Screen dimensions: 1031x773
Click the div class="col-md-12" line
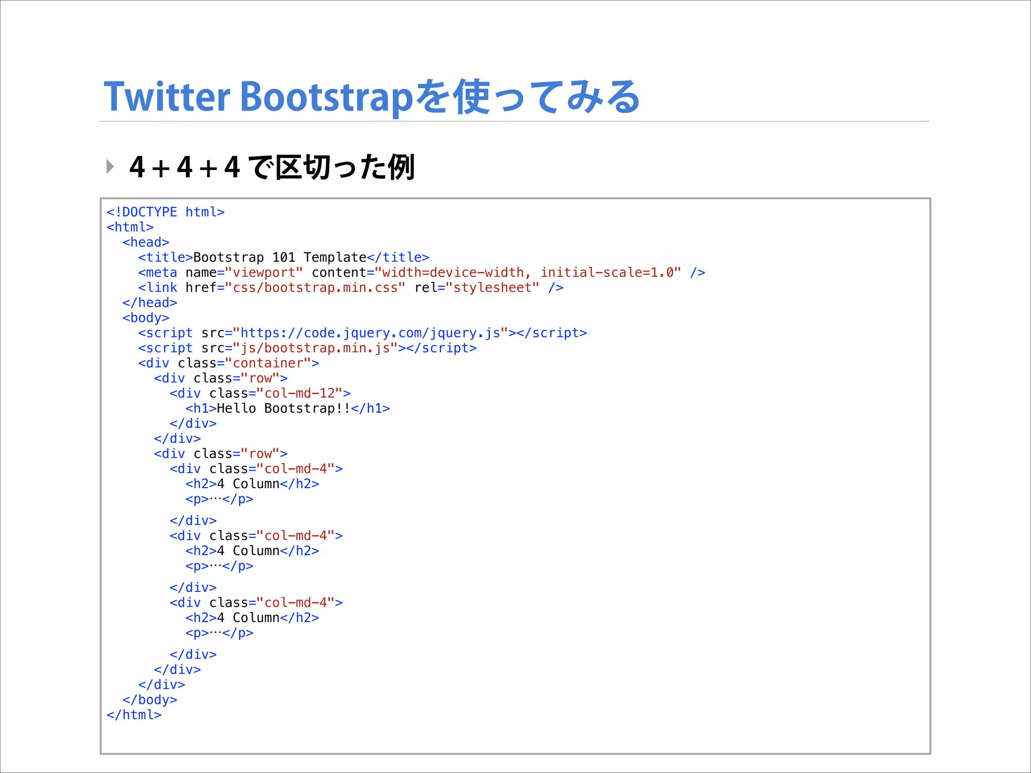click(x=260, y=394)
